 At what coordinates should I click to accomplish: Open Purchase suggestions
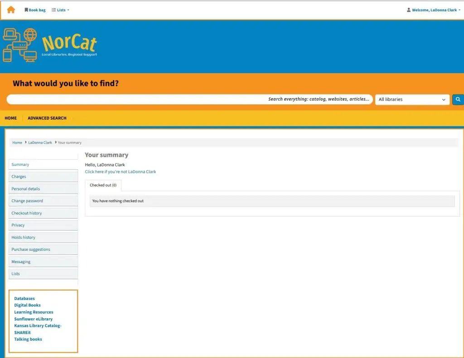pos(31,250)
